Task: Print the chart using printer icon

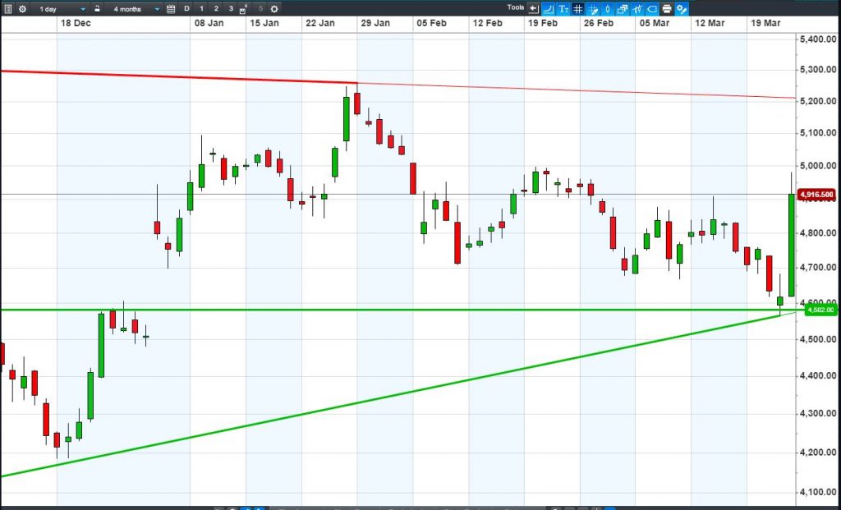Action: 667,8
